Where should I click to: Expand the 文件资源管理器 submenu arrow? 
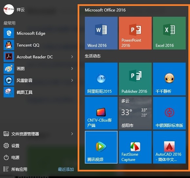pos(72,134)
